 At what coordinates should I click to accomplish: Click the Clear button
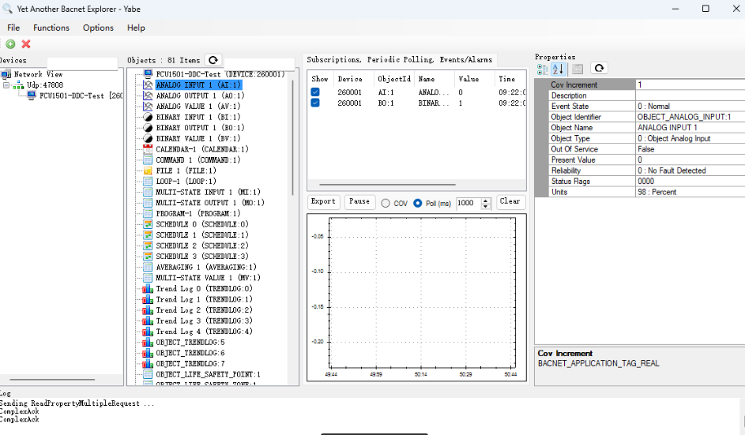click(x=510, y=201)
